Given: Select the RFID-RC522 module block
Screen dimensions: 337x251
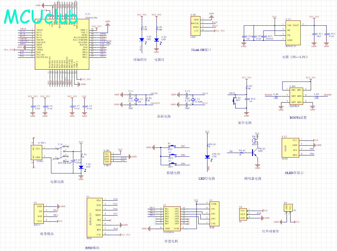Looking at the screenshot, I should coord(95,217).
